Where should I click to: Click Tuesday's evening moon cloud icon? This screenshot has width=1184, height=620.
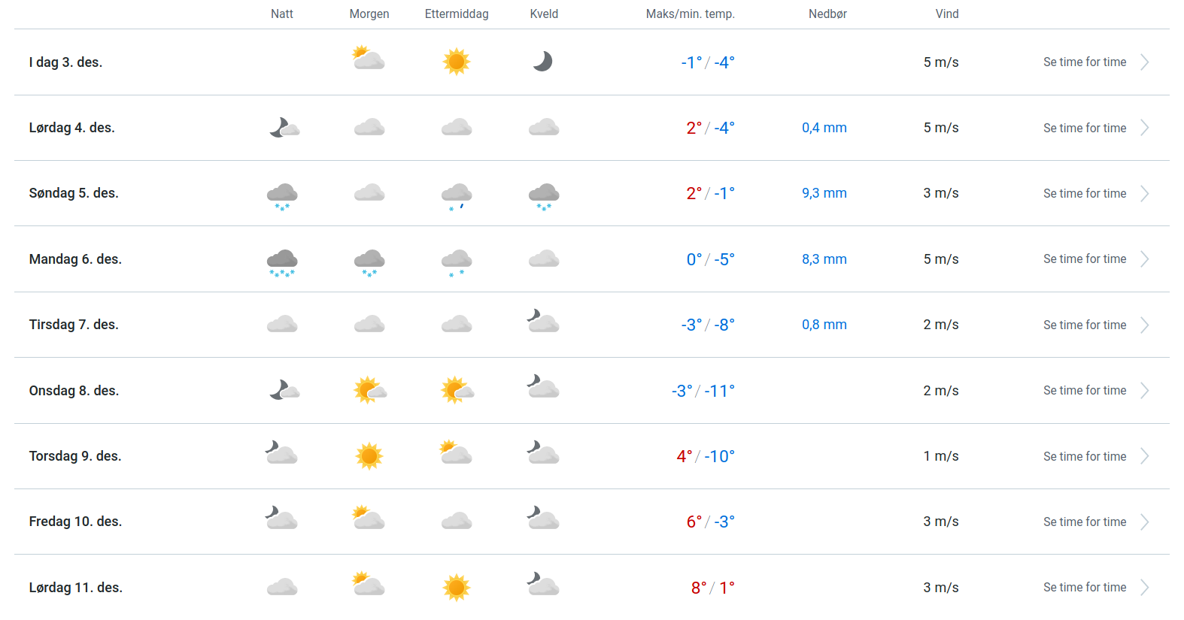click(543, 322)
